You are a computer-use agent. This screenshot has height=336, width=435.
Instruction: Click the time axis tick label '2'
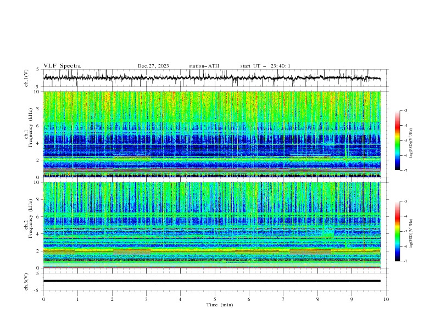[x=112, y=299]
